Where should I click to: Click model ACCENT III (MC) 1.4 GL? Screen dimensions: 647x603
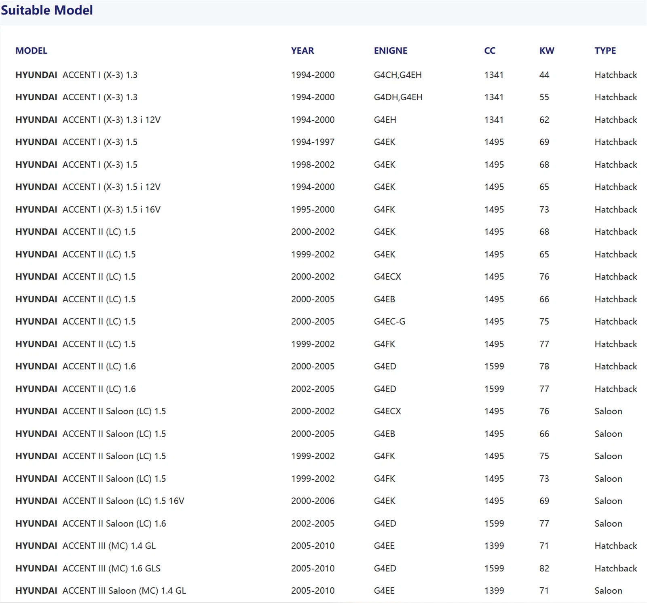click(x=109, y=546)
